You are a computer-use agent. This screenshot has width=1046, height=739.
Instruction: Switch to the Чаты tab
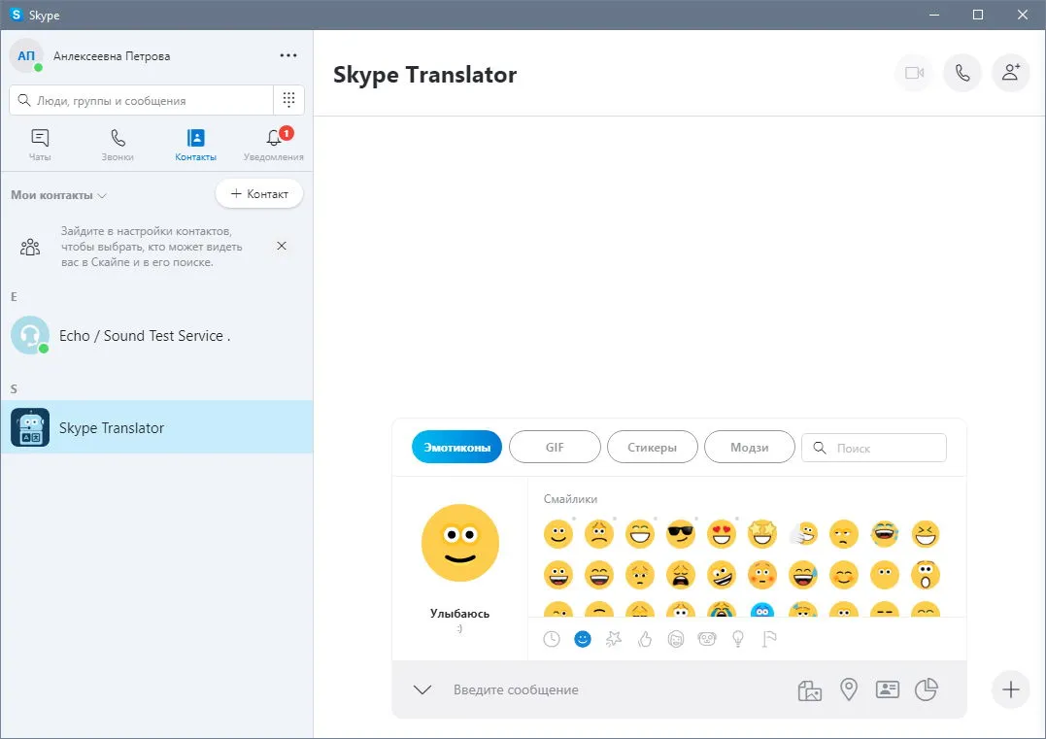[x=40, y=145]
